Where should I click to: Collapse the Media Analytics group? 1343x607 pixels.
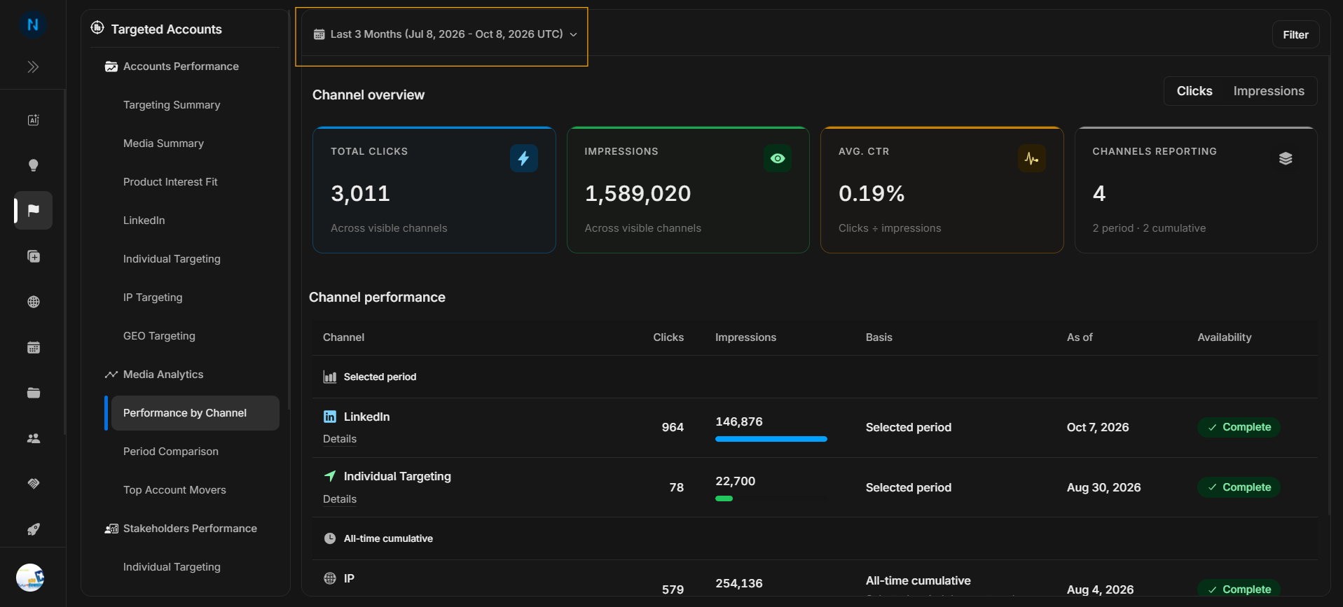[163, 375]
